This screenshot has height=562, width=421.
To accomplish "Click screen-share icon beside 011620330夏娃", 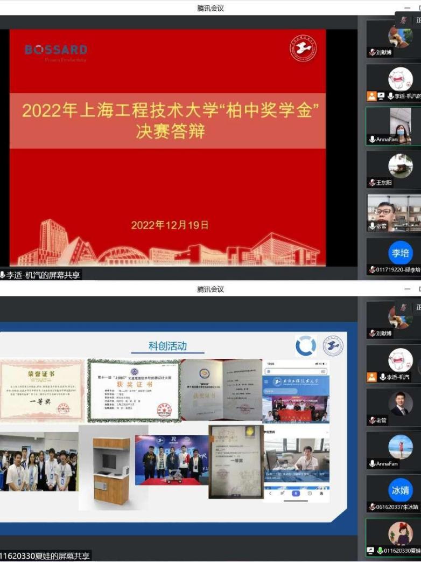I will [371, 551].
